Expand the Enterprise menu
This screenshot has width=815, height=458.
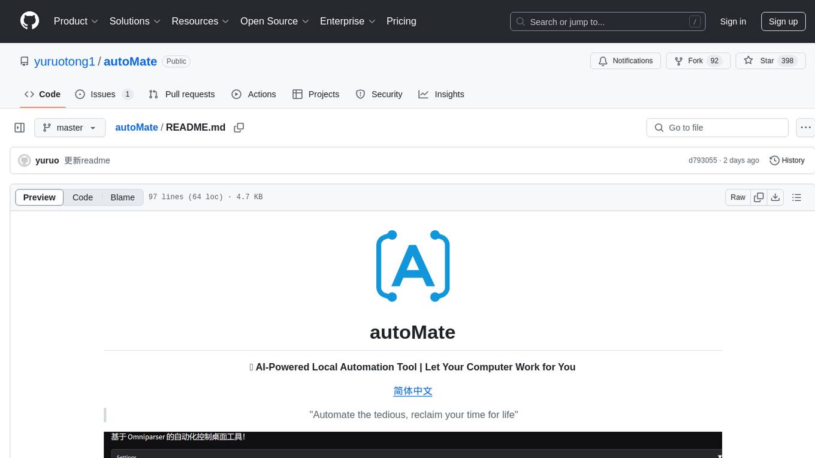(348, 21)
